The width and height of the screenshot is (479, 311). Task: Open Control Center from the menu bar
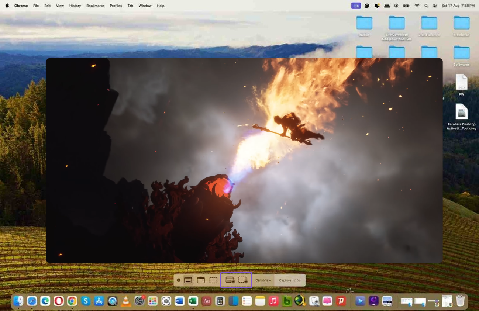click(435, 6)
